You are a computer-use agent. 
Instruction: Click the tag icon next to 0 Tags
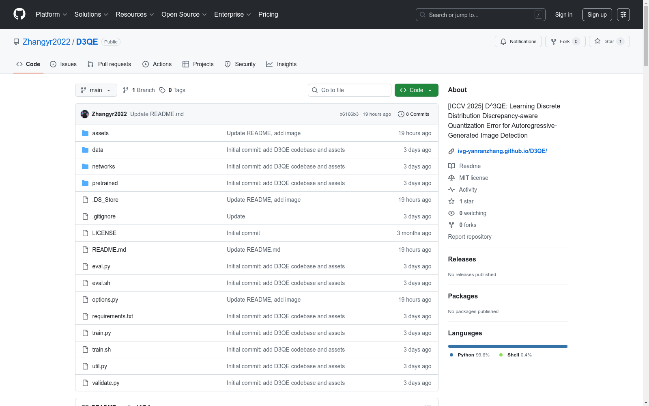click(162, 90)
